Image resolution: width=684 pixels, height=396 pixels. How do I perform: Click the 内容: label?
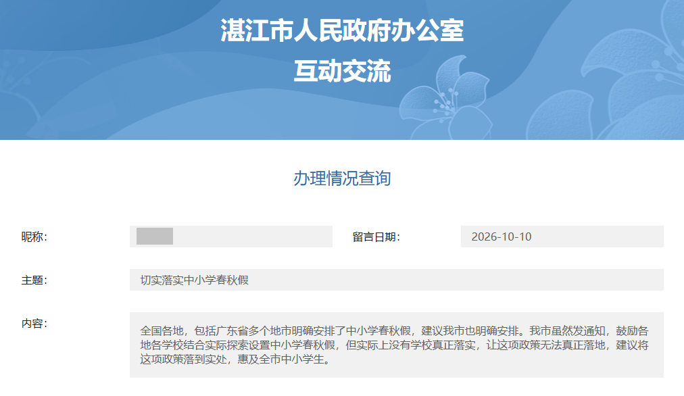point(34,323)
